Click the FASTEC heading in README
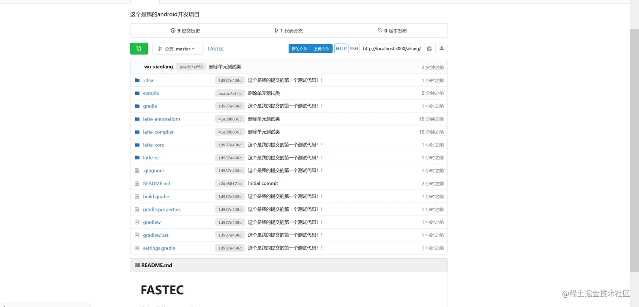Screen dimensions: 639x307 pyautogui.click(x=162, y=290)
